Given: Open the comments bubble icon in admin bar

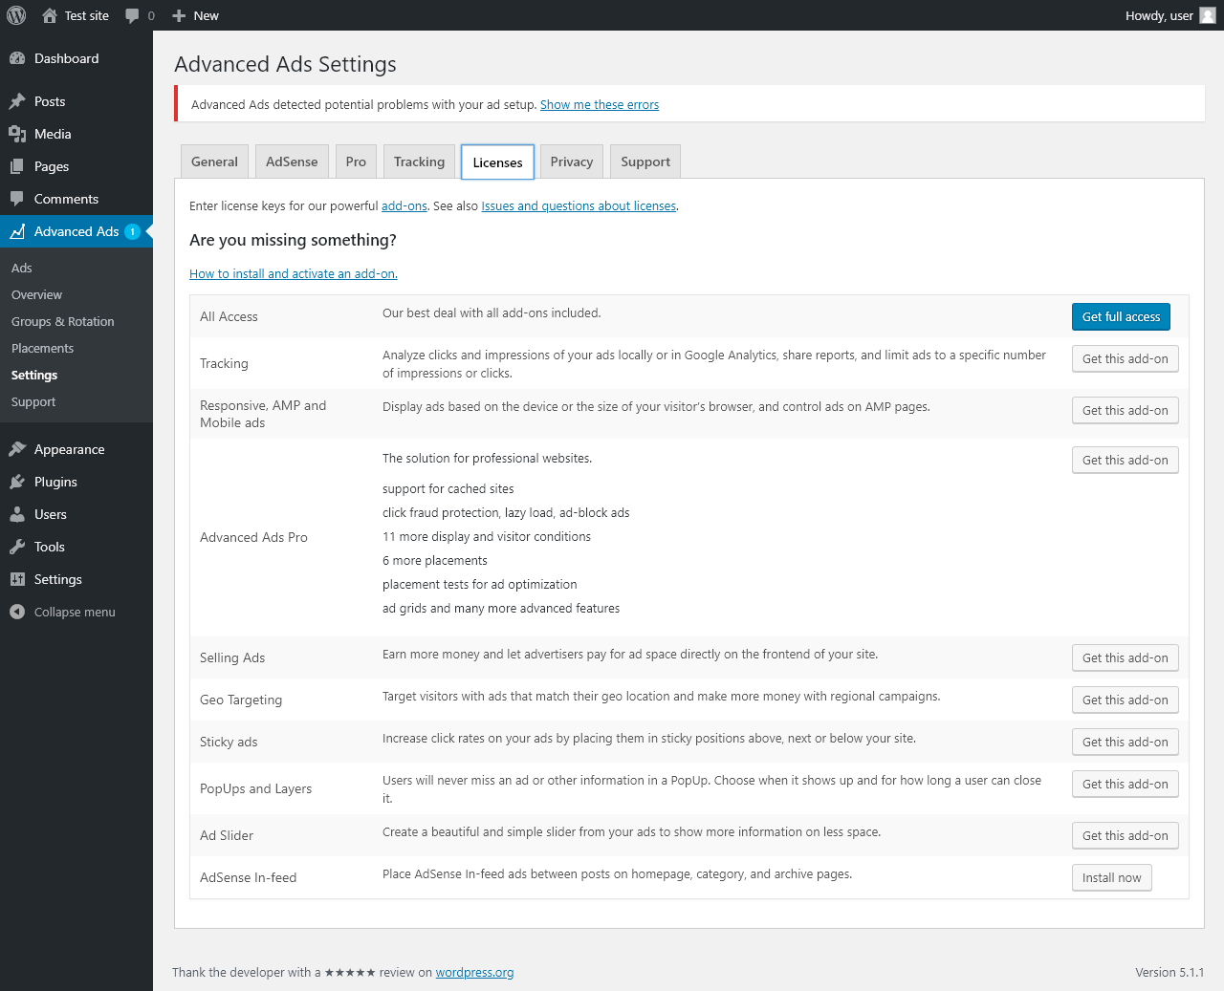Looking at the screenshot, I should point(133,15).
